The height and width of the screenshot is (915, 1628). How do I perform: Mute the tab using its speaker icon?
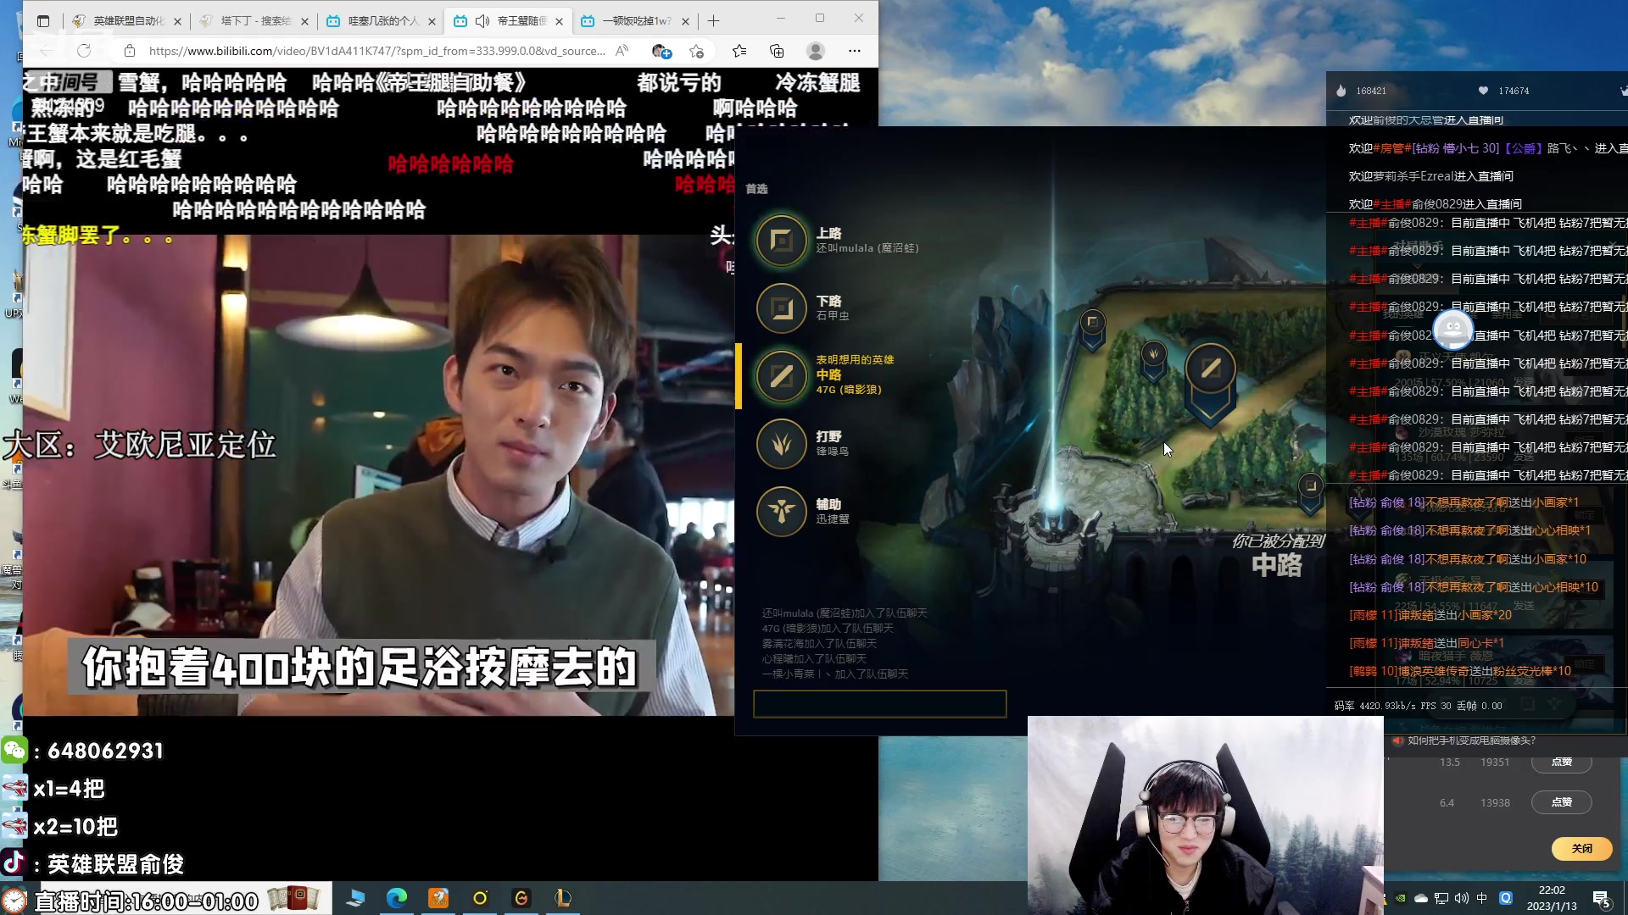coord(482,20)
